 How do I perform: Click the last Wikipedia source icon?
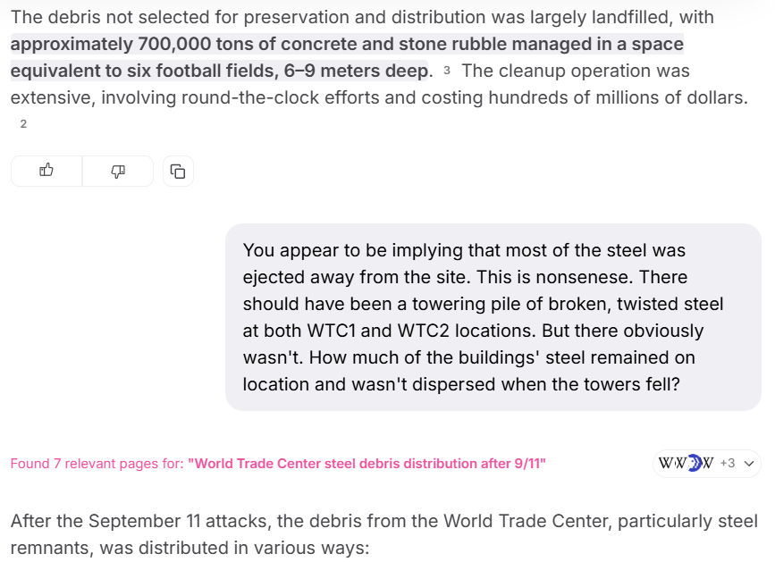708,463
